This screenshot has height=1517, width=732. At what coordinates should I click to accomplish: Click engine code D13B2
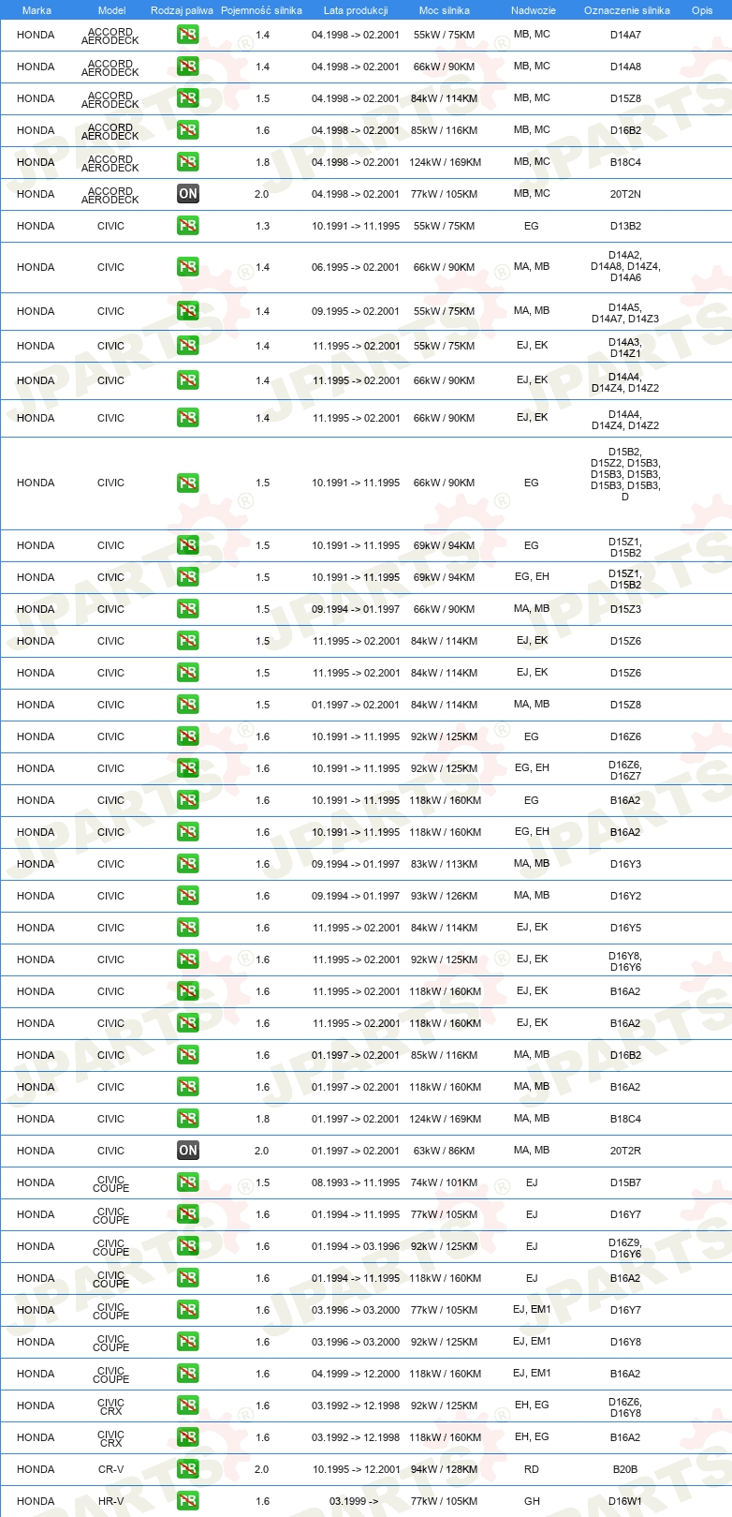[625, 226]
